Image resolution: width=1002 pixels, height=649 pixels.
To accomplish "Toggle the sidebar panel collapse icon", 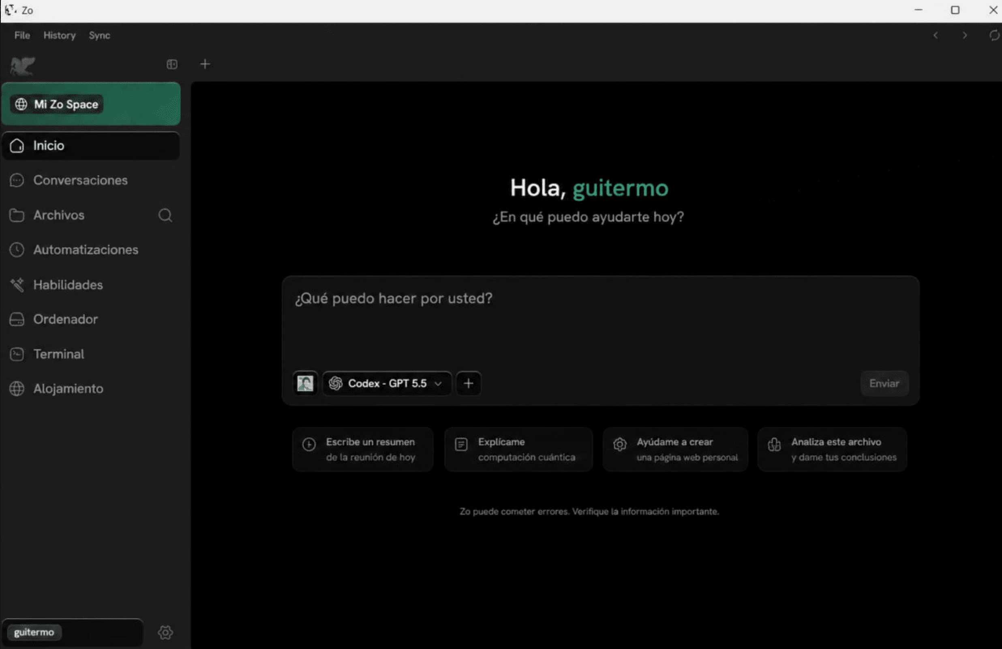I will (x=172, y=64).
